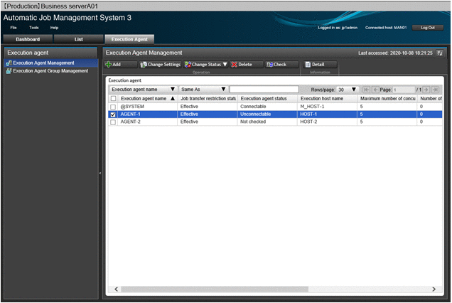This screenshot has width=452, height=303.
Task: Click the horizontal scrollbar right arrow
Action: coord(434,289)
